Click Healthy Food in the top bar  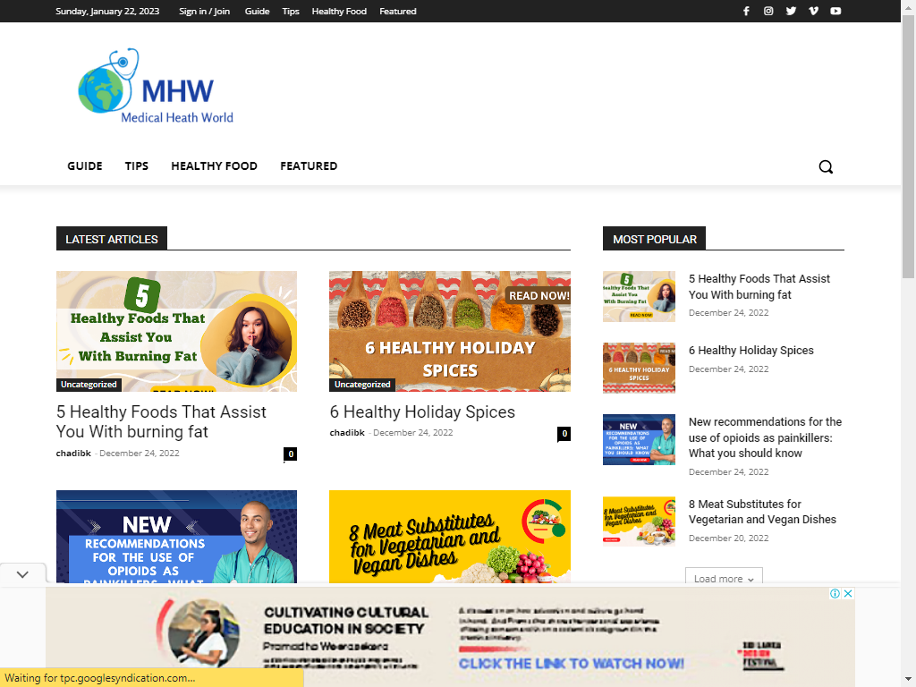tap(339, 11)
